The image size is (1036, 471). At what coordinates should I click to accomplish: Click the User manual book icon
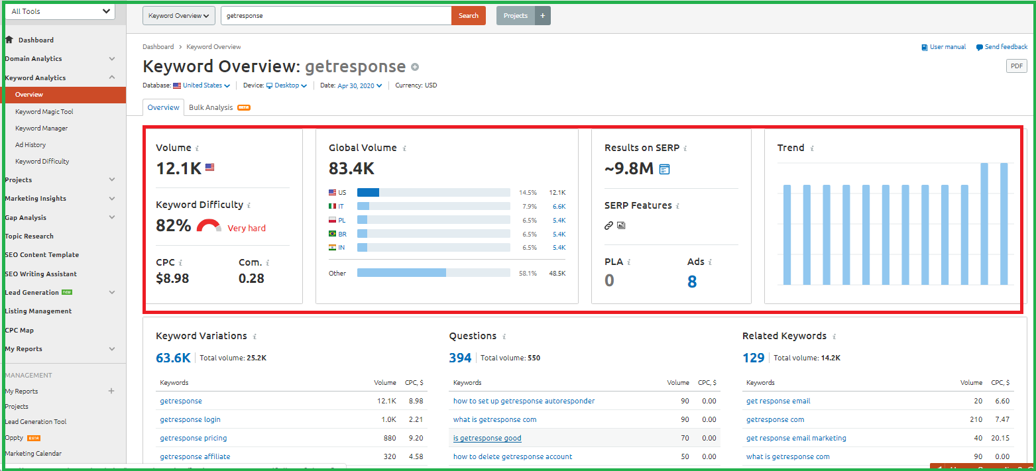coord(924,47)
